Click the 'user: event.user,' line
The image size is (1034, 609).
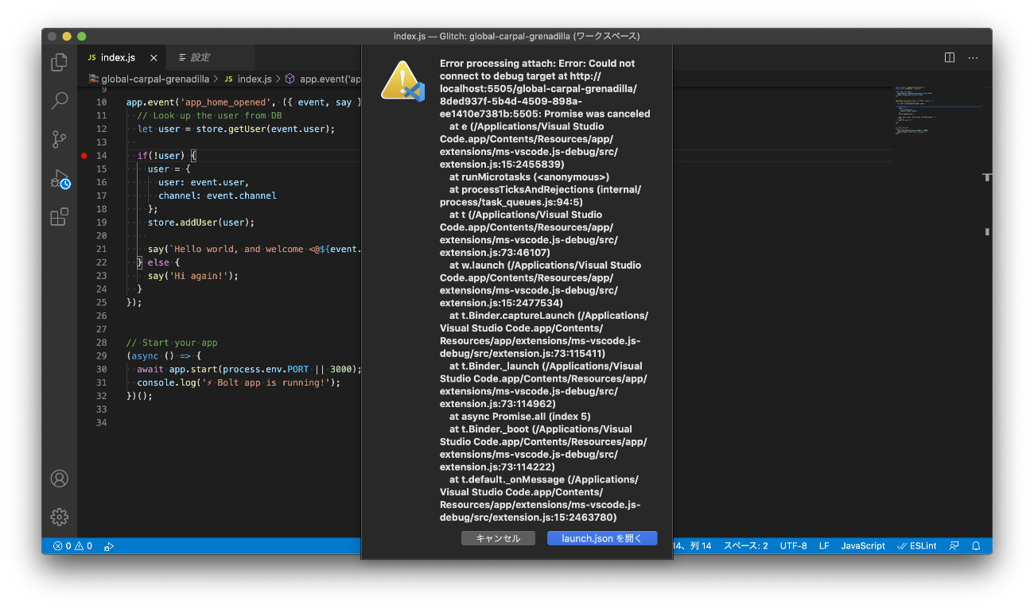(203, 182)
